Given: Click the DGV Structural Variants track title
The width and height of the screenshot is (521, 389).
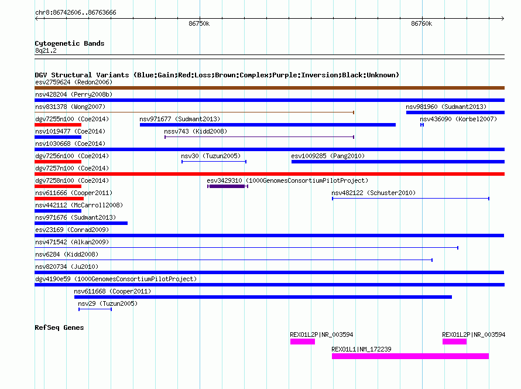Looking at the screenshot, I should click(217, 75).
